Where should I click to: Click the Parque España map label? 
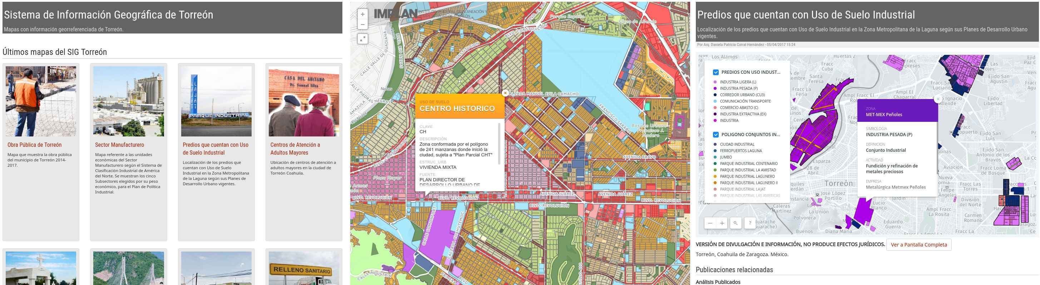[567, 16]
